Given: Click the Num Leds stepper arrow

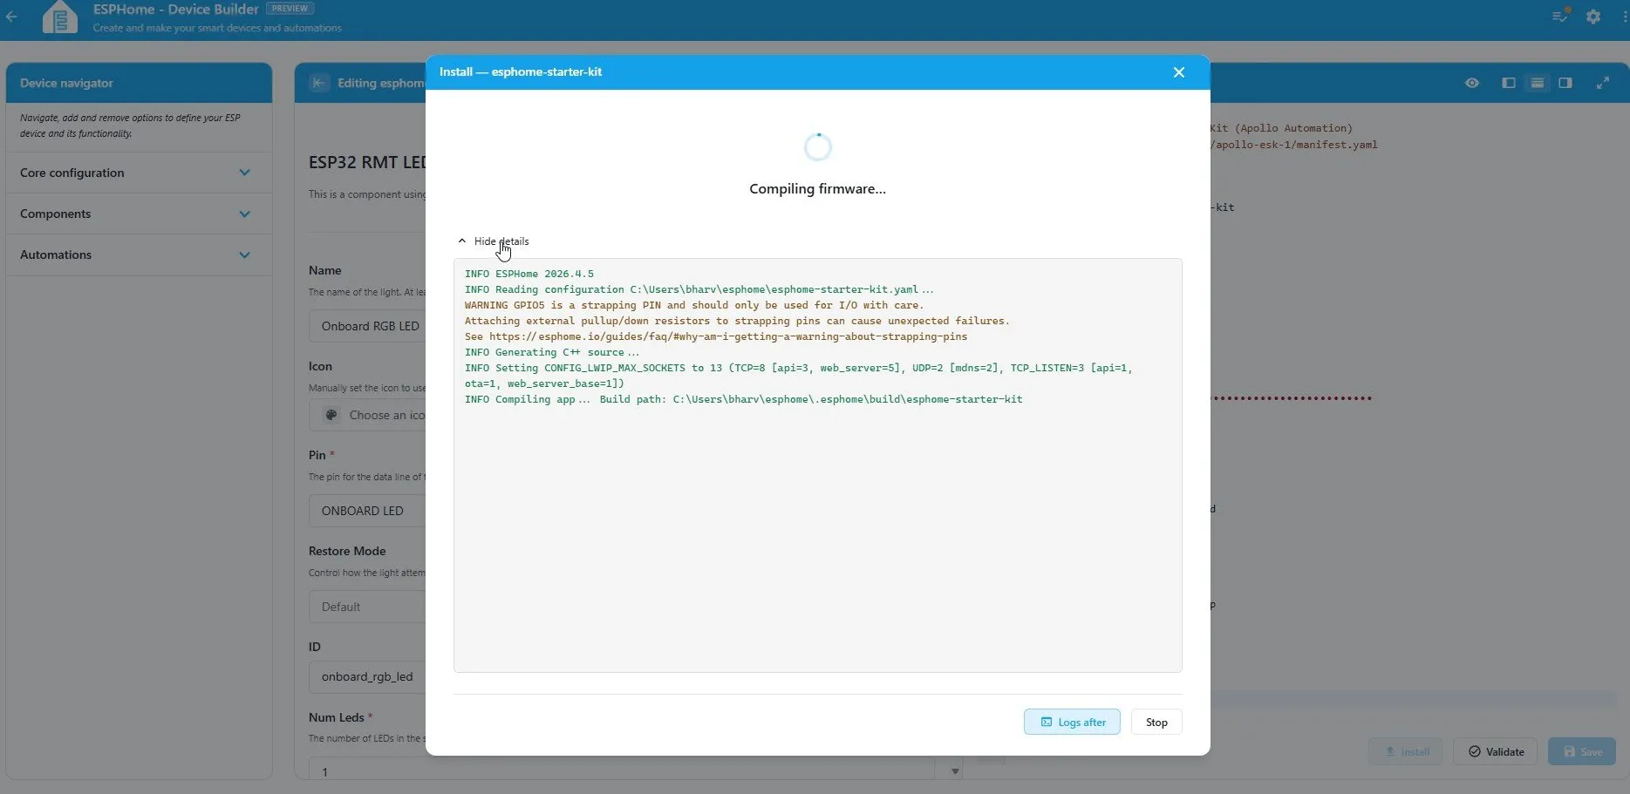Looking at the screenshot, I should (955, 771).
